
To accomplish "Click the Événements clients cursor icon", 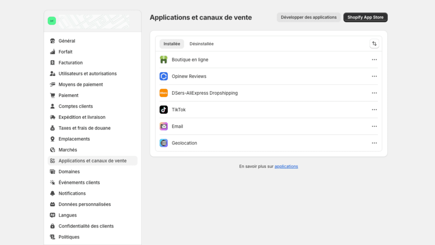I will (x=53, y=182).
